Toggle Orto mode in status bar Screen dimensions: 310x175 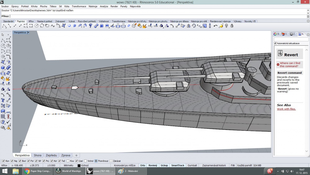point(143,165)
